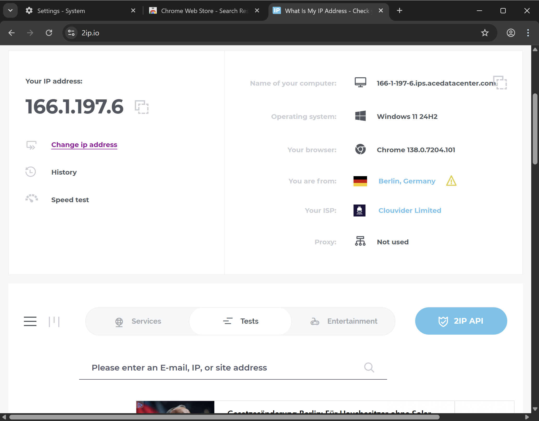Open the History page

click(64, 172)
